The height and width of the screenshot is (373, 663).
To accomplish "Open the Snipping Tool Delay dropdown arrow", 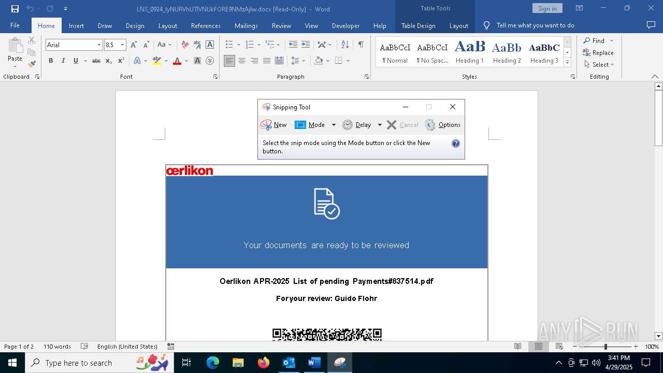I will (x=380, y=125).
